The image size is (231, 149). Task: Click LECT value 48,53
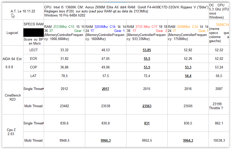(106, 50)
